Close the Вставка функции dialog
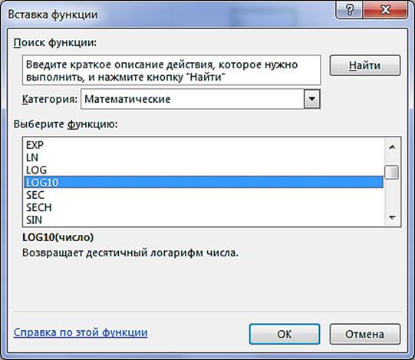This screenshot has width=415, height=360. (386, 11)
